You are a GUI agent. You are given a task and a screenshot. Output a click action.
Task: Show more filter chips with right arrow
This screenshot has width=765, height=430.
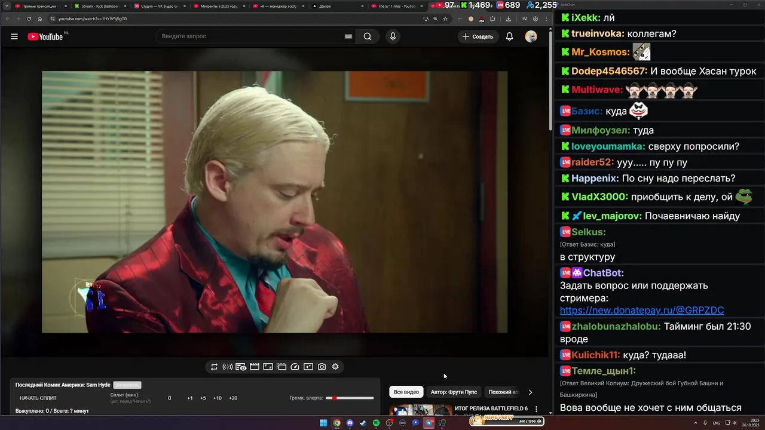530,392
